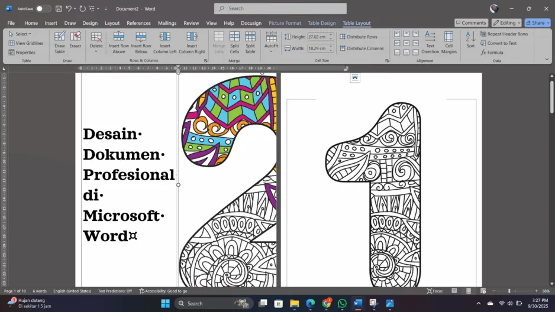Click the Merge Cells icon
The width and height of the screenshot is (555, 312).
[219, 42]
